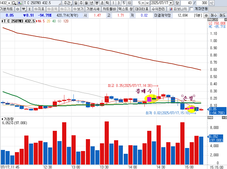Open the 데이터표 data table
The height and width of the screenshot is (169, 227).
pos(142,9)
